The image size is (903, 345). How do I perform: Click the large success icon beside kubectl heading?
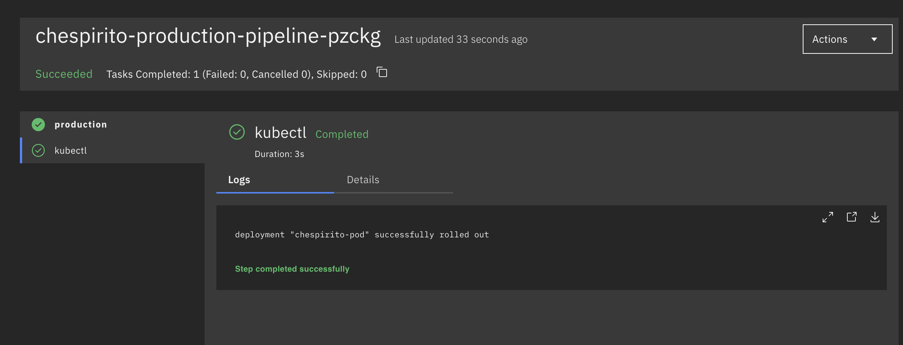(x=237, y=132)
